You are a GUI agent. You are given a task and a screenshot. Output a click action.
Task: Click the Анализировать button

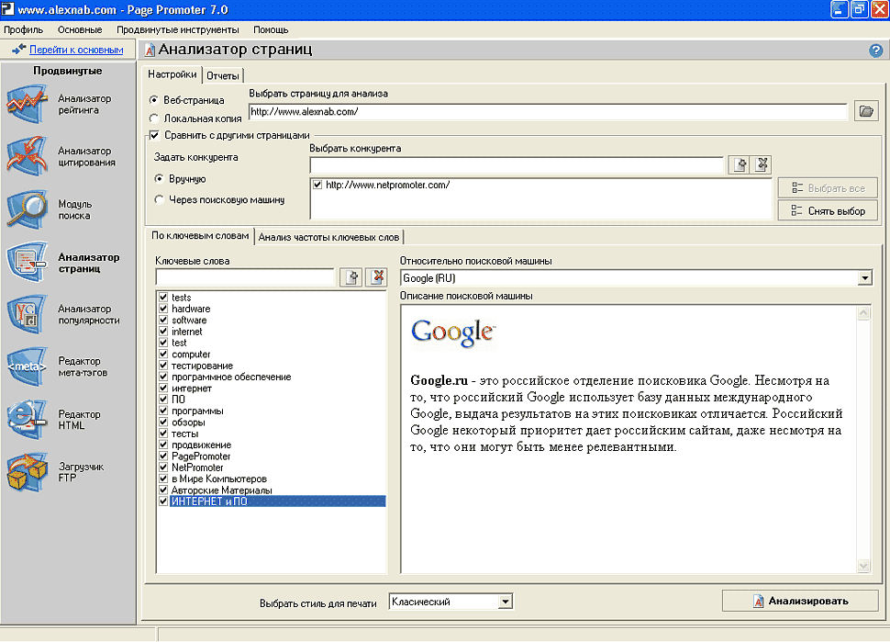tap(800, 601)
